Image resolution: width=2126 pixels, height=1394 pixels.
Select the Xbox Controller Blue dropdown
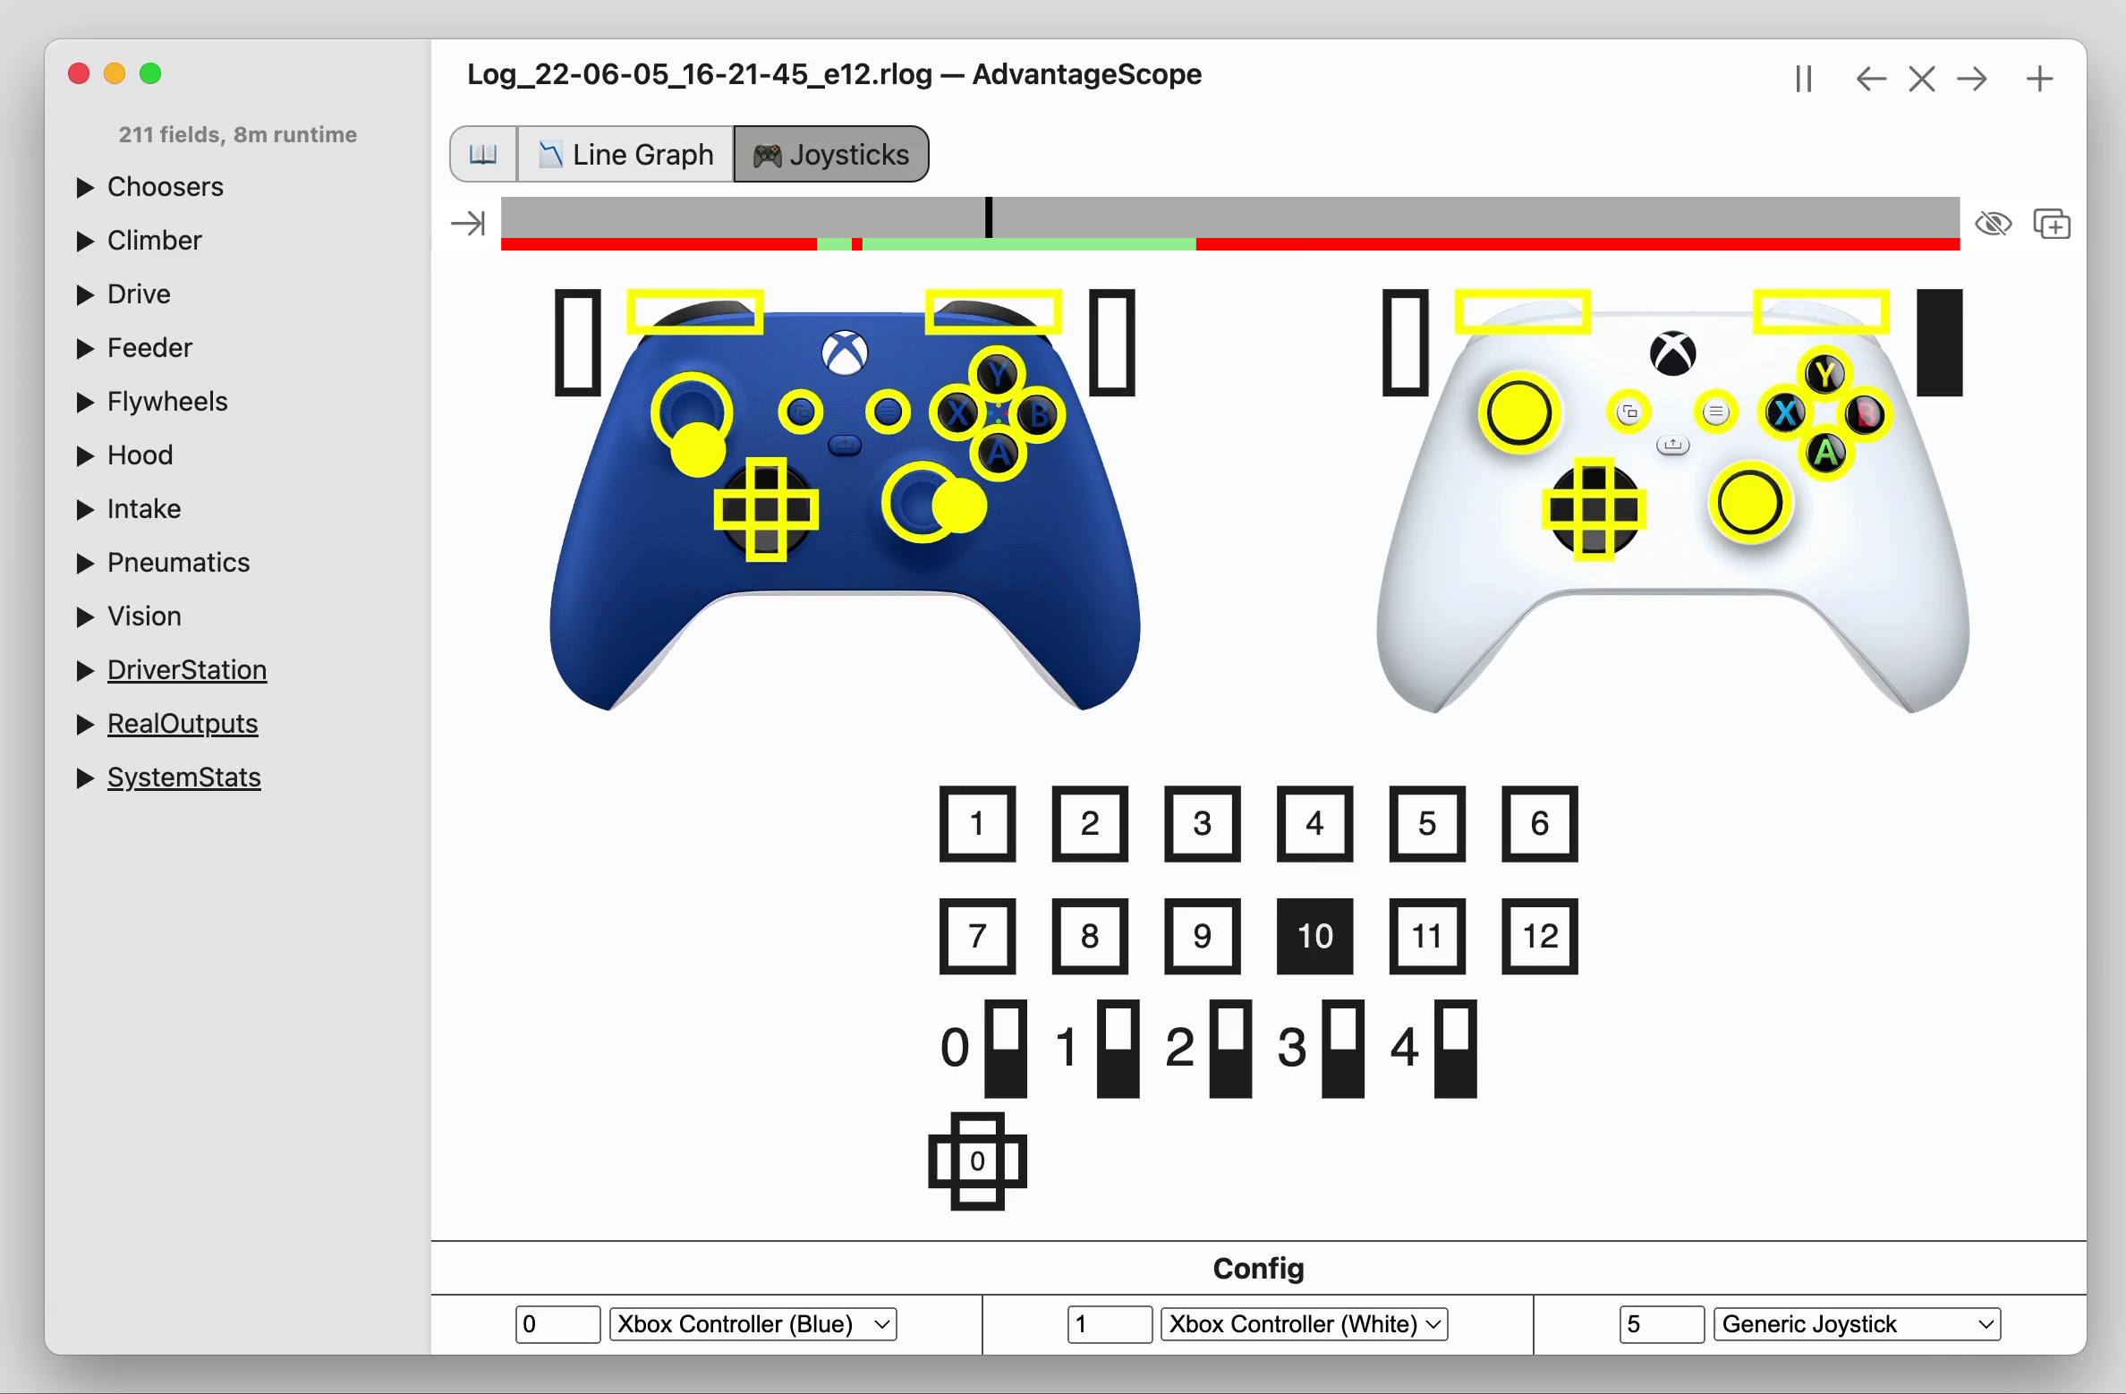click(754, 1324)
